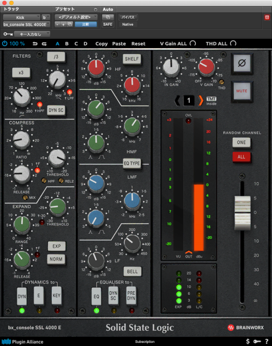Click the compressor RATIO knob
272x346 pixels.
point(21,139)
